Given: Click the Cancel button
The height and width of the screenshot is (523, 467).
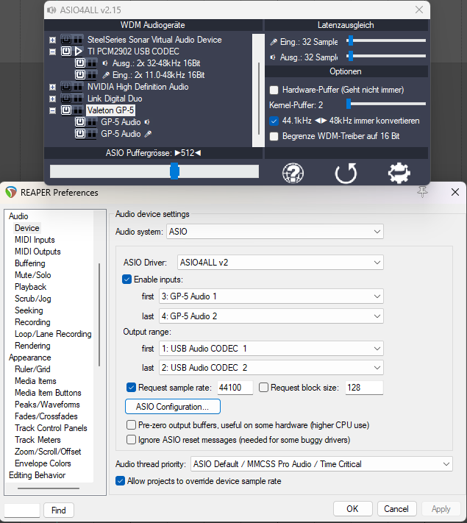Looking at the screenshot, I should pos(396,509).
